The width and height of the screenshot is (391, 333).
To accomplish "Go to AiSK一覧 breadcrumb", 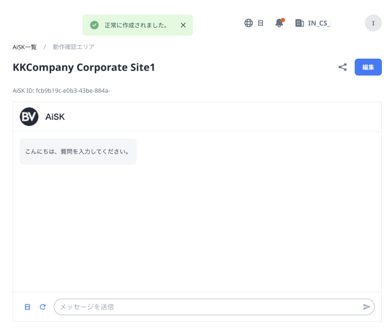I will click(25, 47).
